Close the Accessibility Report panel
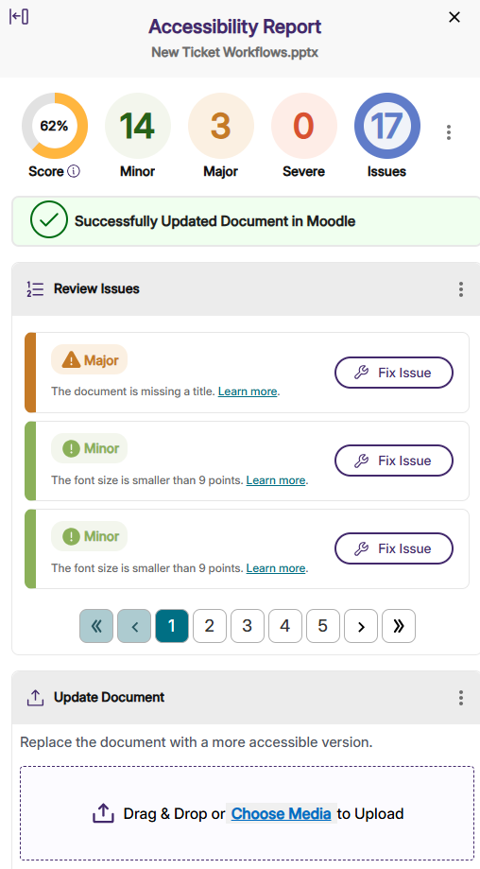This screenshot has height=869, width=480. pos(454,17)
